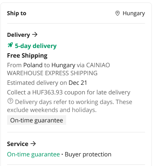Open the green On-time guarantee link
Image resolution: width=153 pixels, height=166 pixels.
coord(33,154)
